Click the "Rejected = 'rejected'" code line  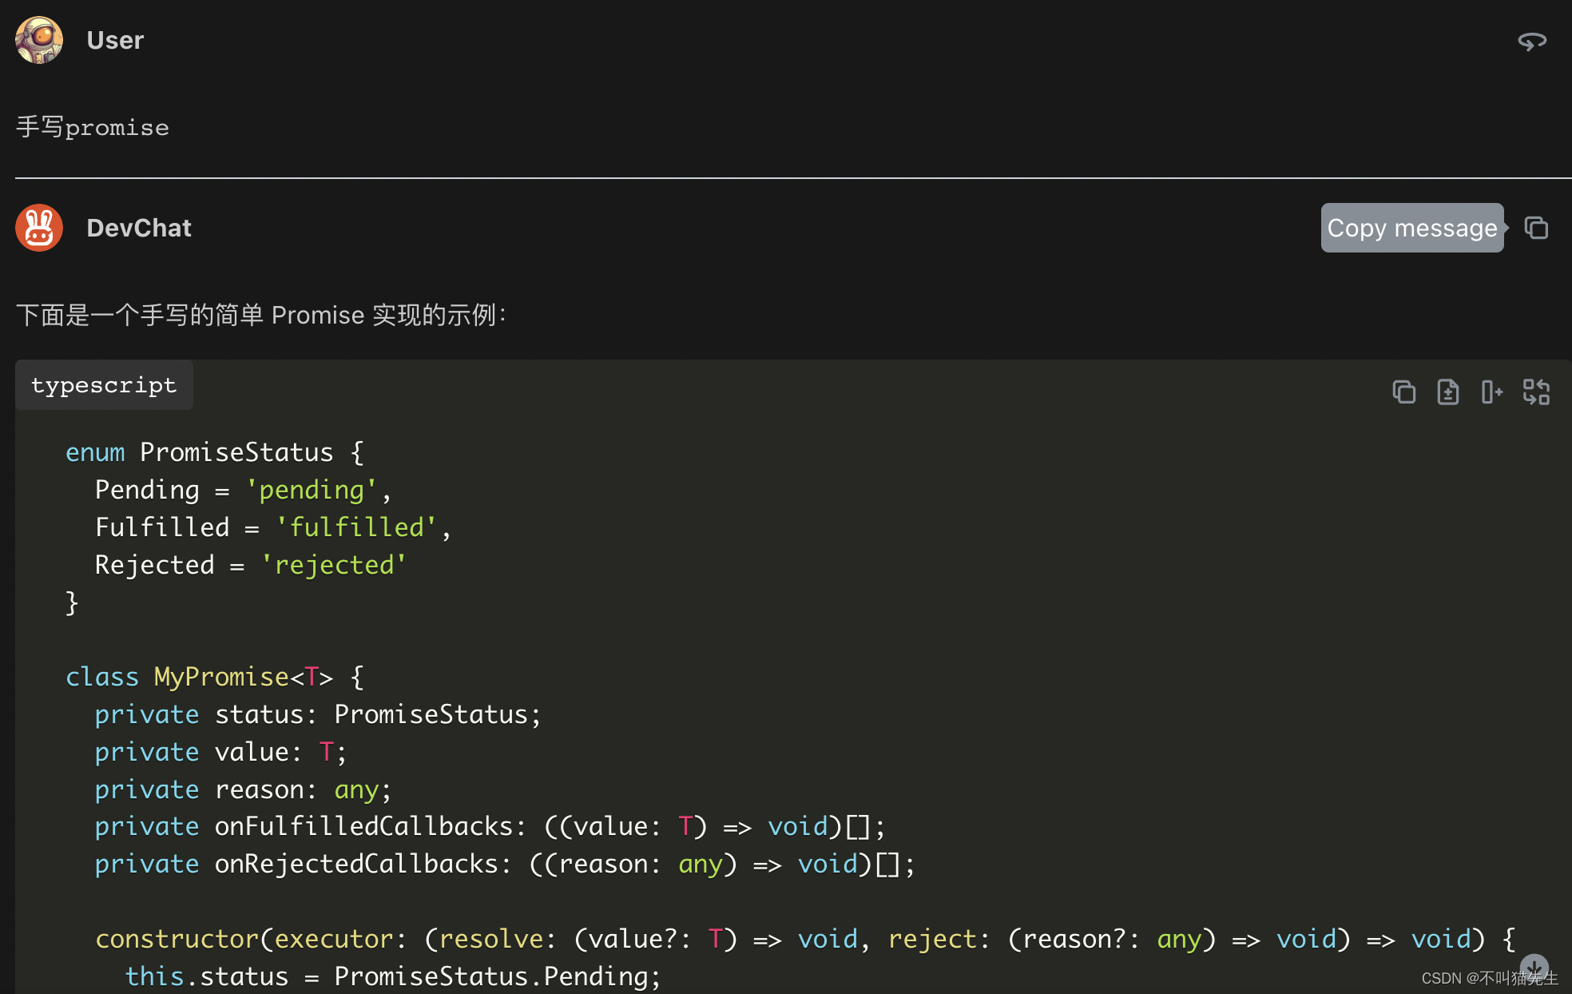pyautogui.click(x=251, y=565)
